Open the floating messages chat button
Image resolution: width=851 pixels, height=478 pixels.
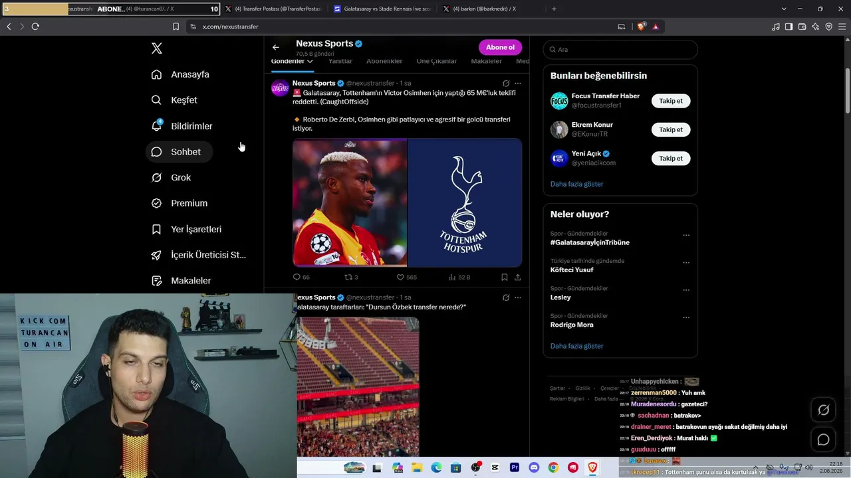pyautogui.click(x=823, y=439)
